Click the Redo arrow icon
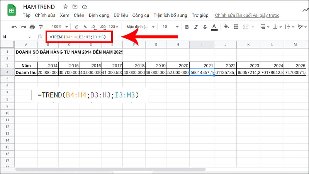 click(23, 27)
